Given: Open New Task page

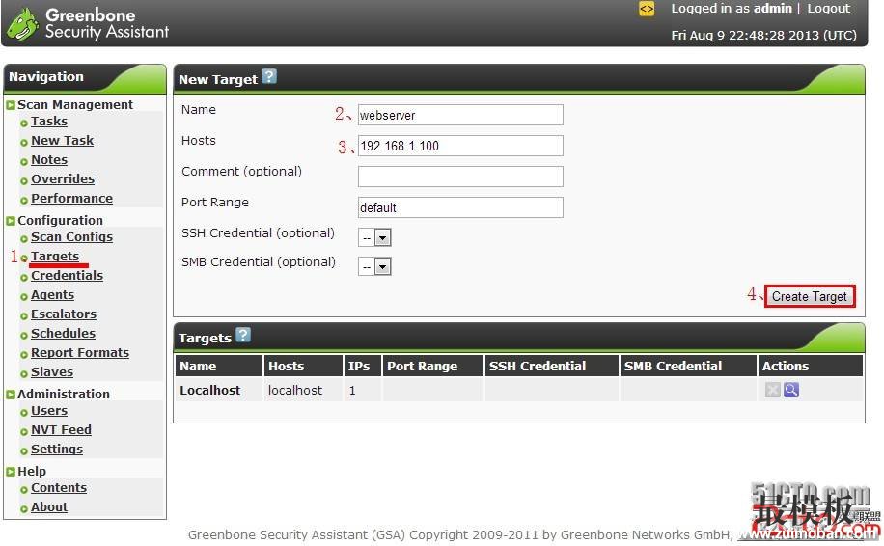Looking at the screenshot, I should coord(62,140).
